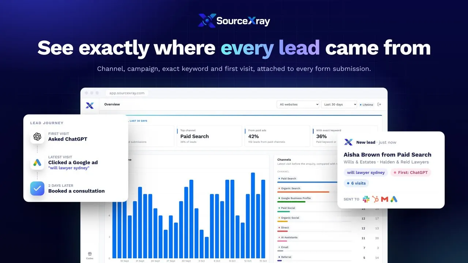
Task: Click the Lifetime plan badge
Action: tap(367, 105)
